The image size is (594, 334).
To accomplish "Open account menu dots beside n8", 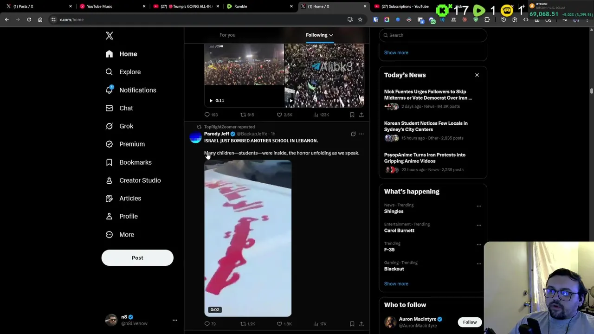I will (x=175, y=320).
